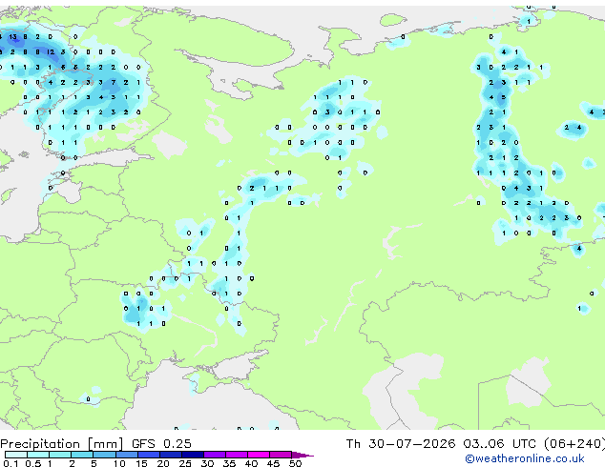Click the 0.1–0.5 mm palest legend swatch

click(x=16, y=455)
